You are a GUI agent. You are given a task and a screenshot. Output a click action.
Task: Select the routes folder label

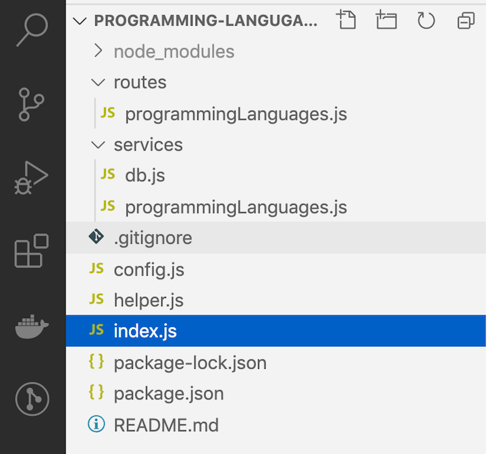140,82
